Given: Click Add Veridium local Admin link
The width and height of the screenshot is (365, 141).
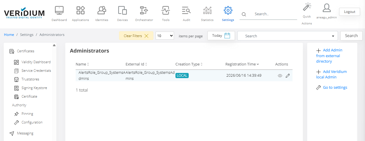Looking at the screenshot, I should point(331,74).
